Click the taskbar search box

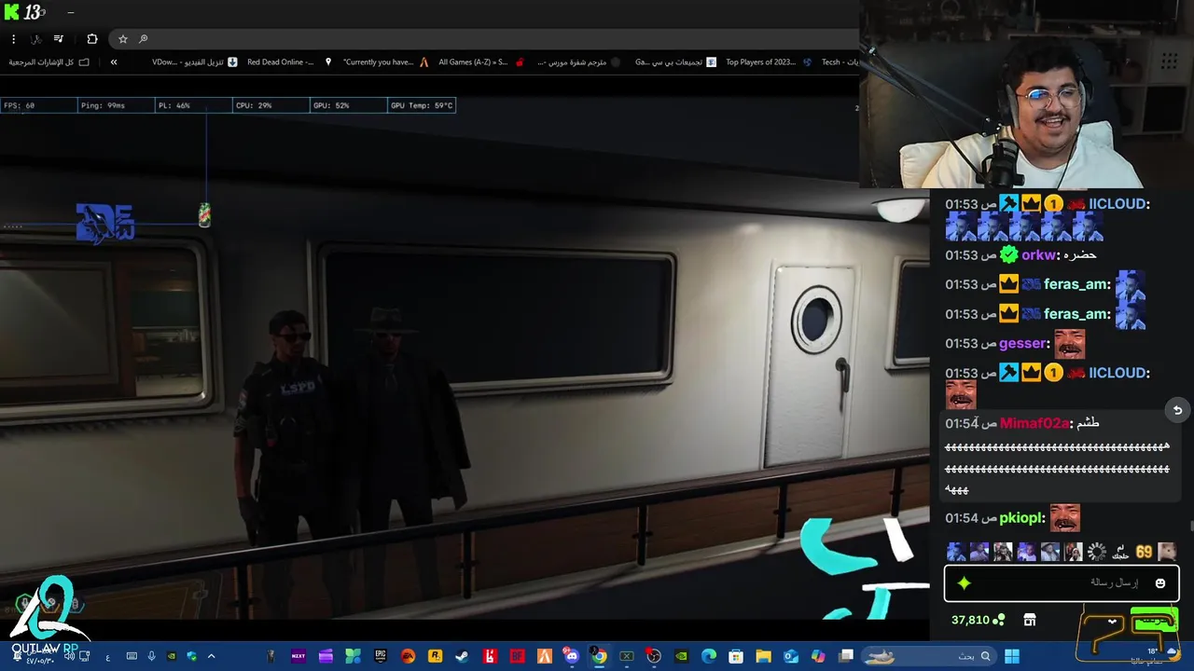pyautogui.click(x=929, y=656)
